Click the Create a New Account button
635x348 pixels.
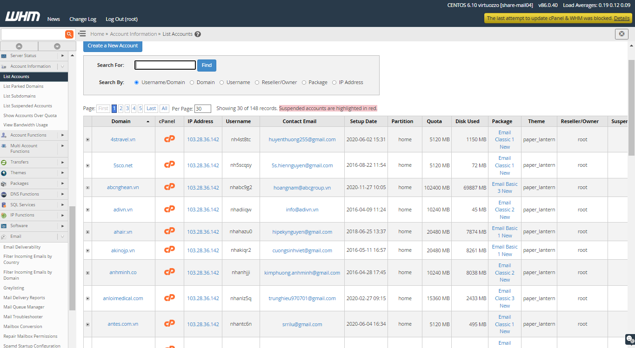[x=113, y=46]
